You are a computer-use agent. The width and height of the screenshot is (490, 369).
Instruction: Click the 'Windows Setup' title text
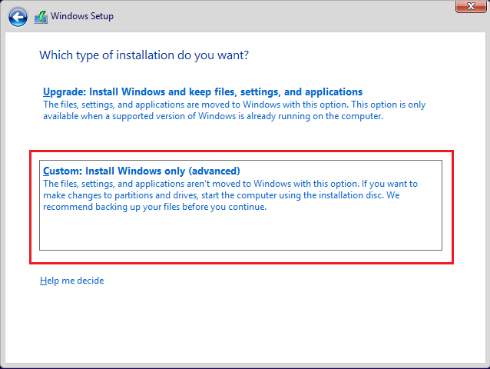tap(82, 16)
